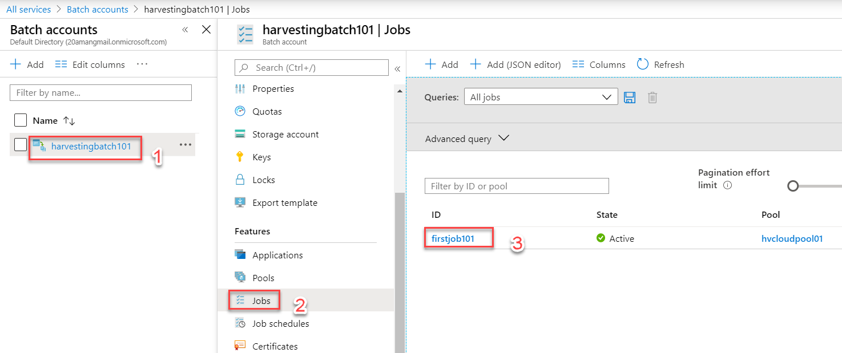Toggle the select-all Name checkbox
This screenshot has height=353, width=842.
(21, 120)
